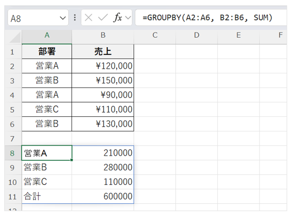Click the ¥130,000 cell
The height and width of the screenshot is (219, 293).
103,124
